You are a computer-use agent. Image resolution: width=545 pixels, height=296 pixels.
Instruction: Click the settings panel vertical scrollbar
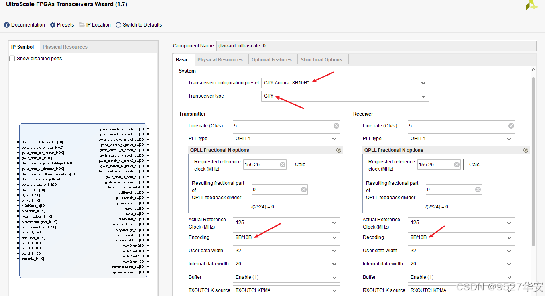[x=533, y=161]
